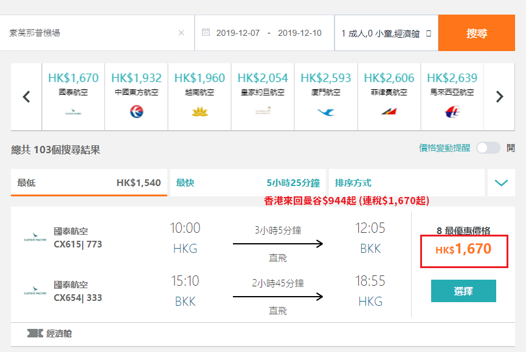Click the orange 搜尋 search button
Image resolution: width=526 pixels, height=352 pixels.
click(476, 33)
